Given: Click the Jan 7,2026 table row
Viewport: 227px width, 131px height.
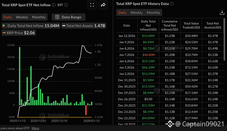Looking at the screenshot, I should click(x=170, y=55).
